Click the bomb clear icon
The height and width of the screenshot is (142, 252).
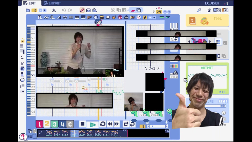pos(209,11)
